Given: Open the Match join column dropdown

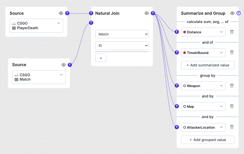Looking at the screenshot, I should (x=122, y=34).
